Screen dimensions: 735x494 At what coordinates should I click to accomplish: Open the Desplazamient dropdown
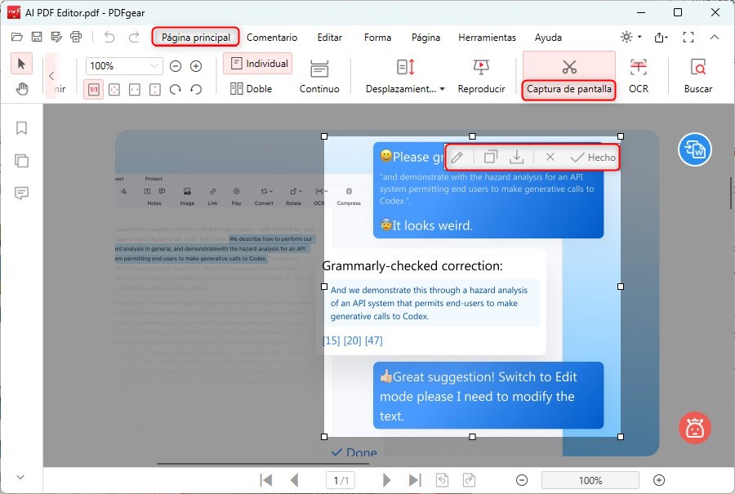403,87
